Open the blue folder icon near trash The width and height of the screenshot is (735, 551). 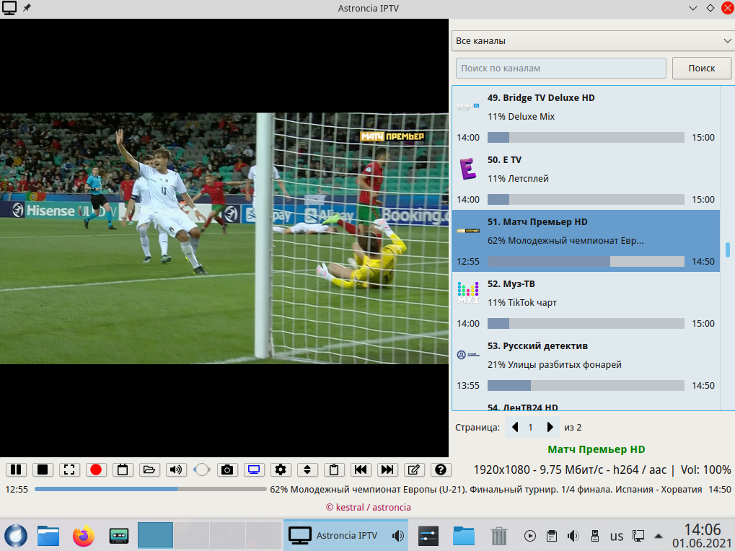click(464, 536)
